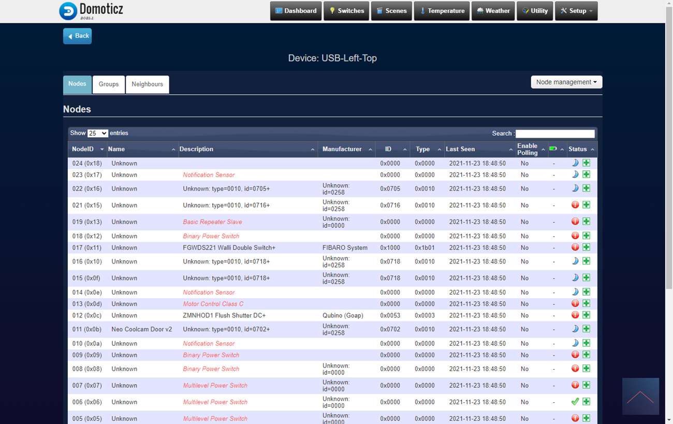Viewport: 673px width, 424px height.
Task: Sort by the battery icon column
Action: (553, 149)
